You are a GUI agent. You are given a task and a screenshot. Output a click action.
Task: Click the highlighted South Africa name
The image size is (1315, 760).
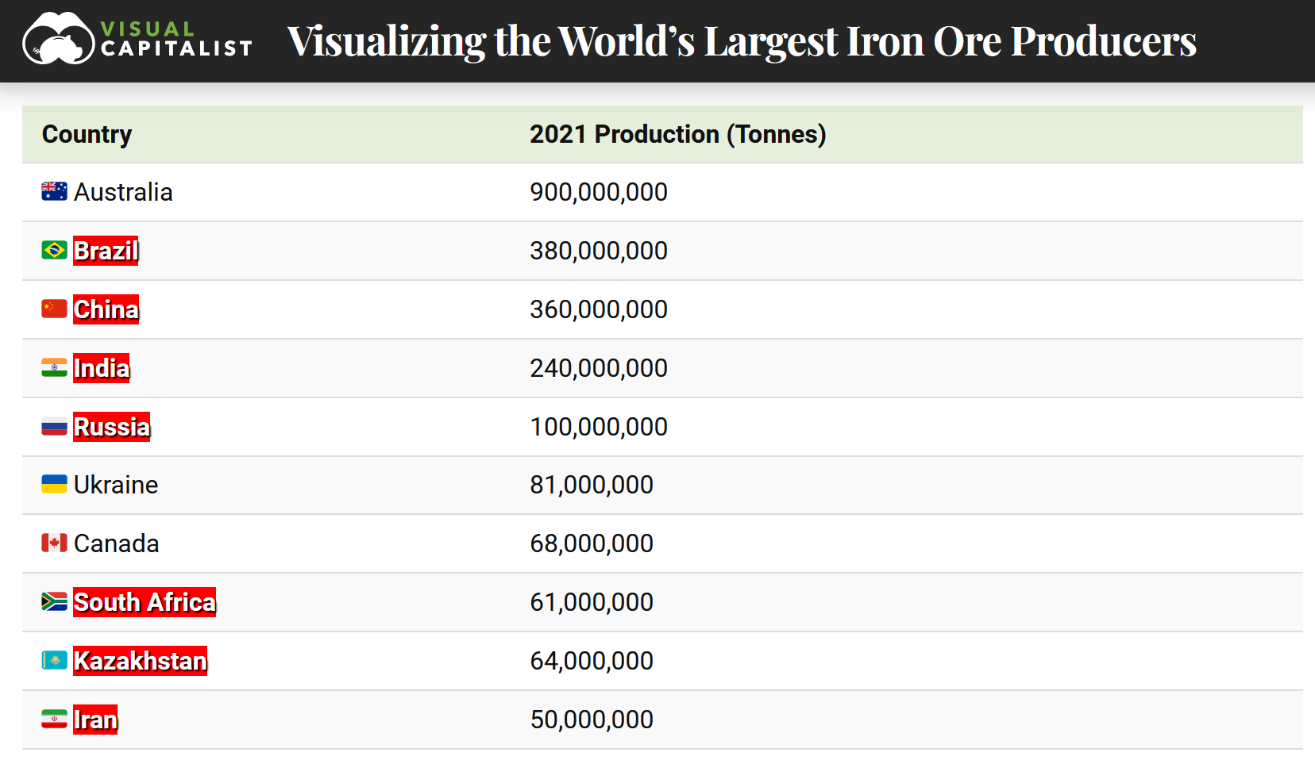(145, 602)
